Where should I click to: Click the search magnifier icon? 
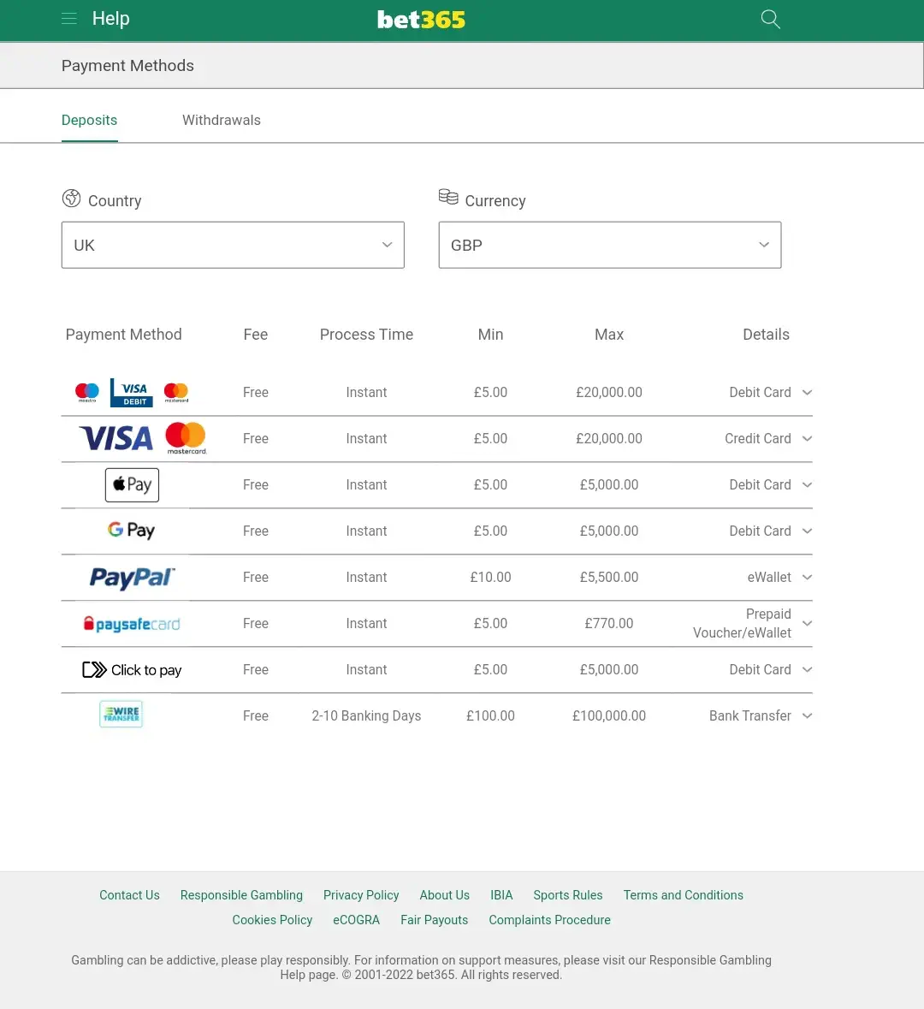click(x=769, y=19)
